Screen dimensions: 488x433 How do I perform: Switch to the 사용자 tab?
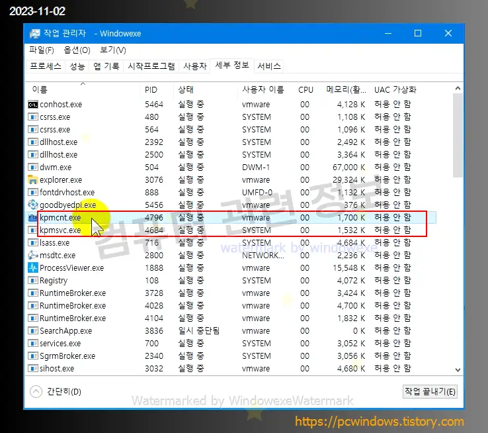click(195, 66)
